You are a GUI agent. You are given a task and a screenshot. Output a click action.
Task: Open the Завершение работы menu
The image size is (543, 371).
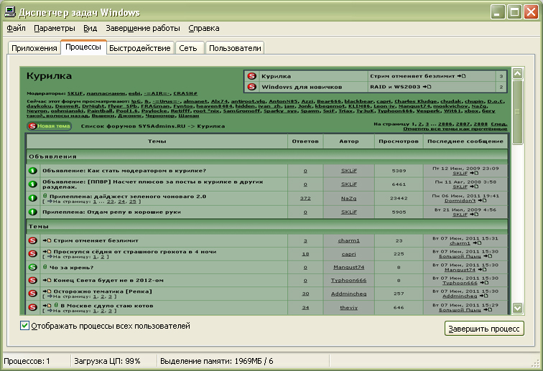143,29
